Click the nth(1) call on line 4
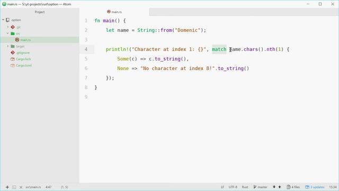Image resolution: width=339 pixels, height=191 pixels. click(x=275, y=49)
